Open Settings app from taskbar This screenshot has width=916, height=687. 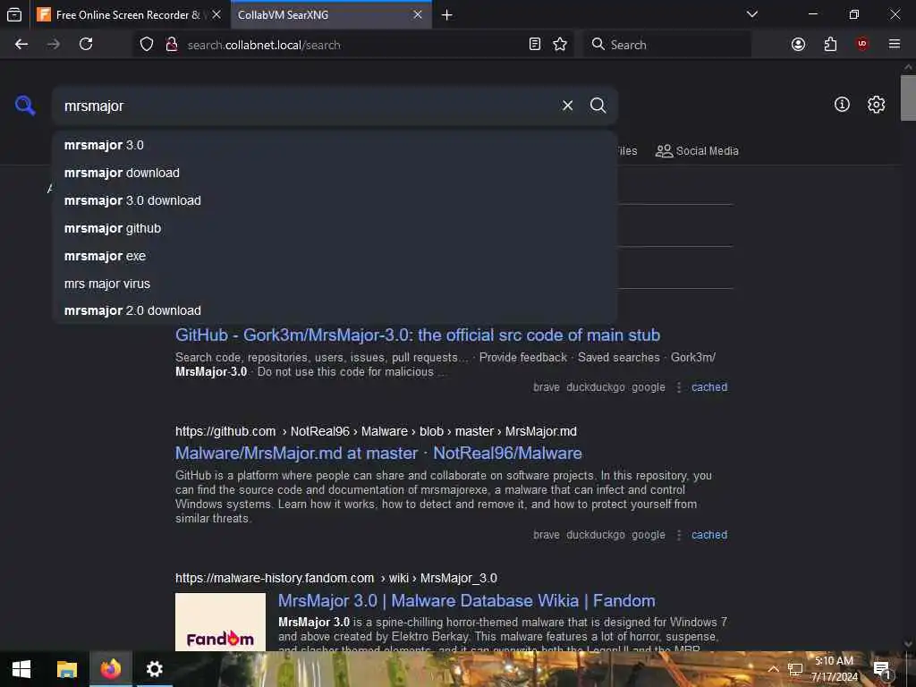point(154,669)
